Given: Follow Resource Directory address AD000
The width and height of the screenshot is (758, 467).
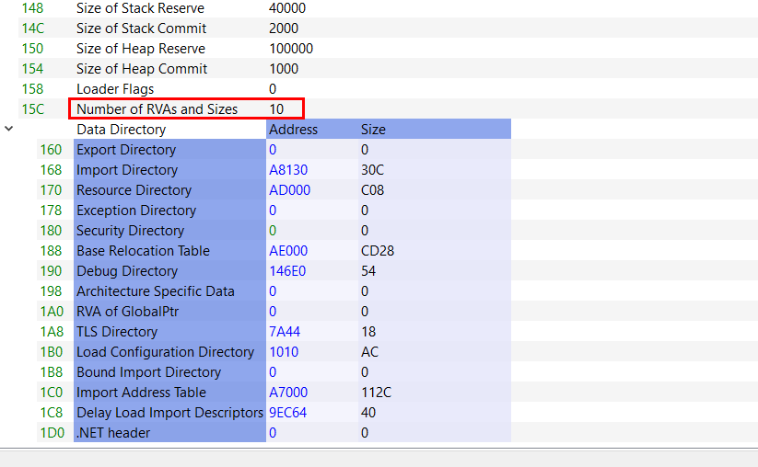Looking at the screenshot, I should point(289,190).
